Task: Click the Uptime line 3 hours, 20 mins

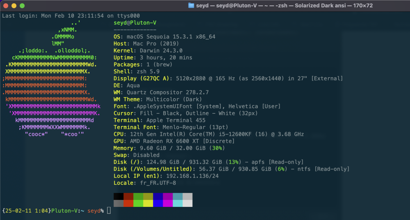Action: pos(153,58)
